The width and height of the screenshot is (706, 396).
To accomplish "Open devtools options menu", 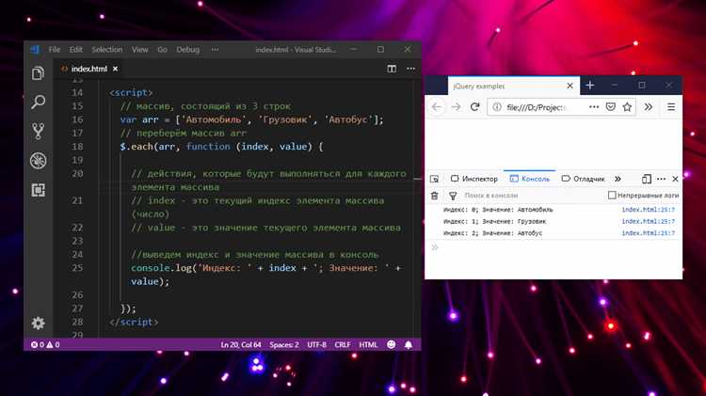I will [661, 179].
